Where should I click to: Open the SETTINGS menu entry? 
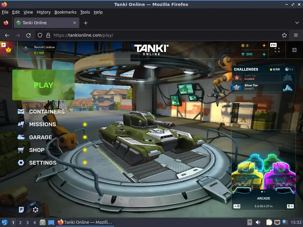coord(43,163)
